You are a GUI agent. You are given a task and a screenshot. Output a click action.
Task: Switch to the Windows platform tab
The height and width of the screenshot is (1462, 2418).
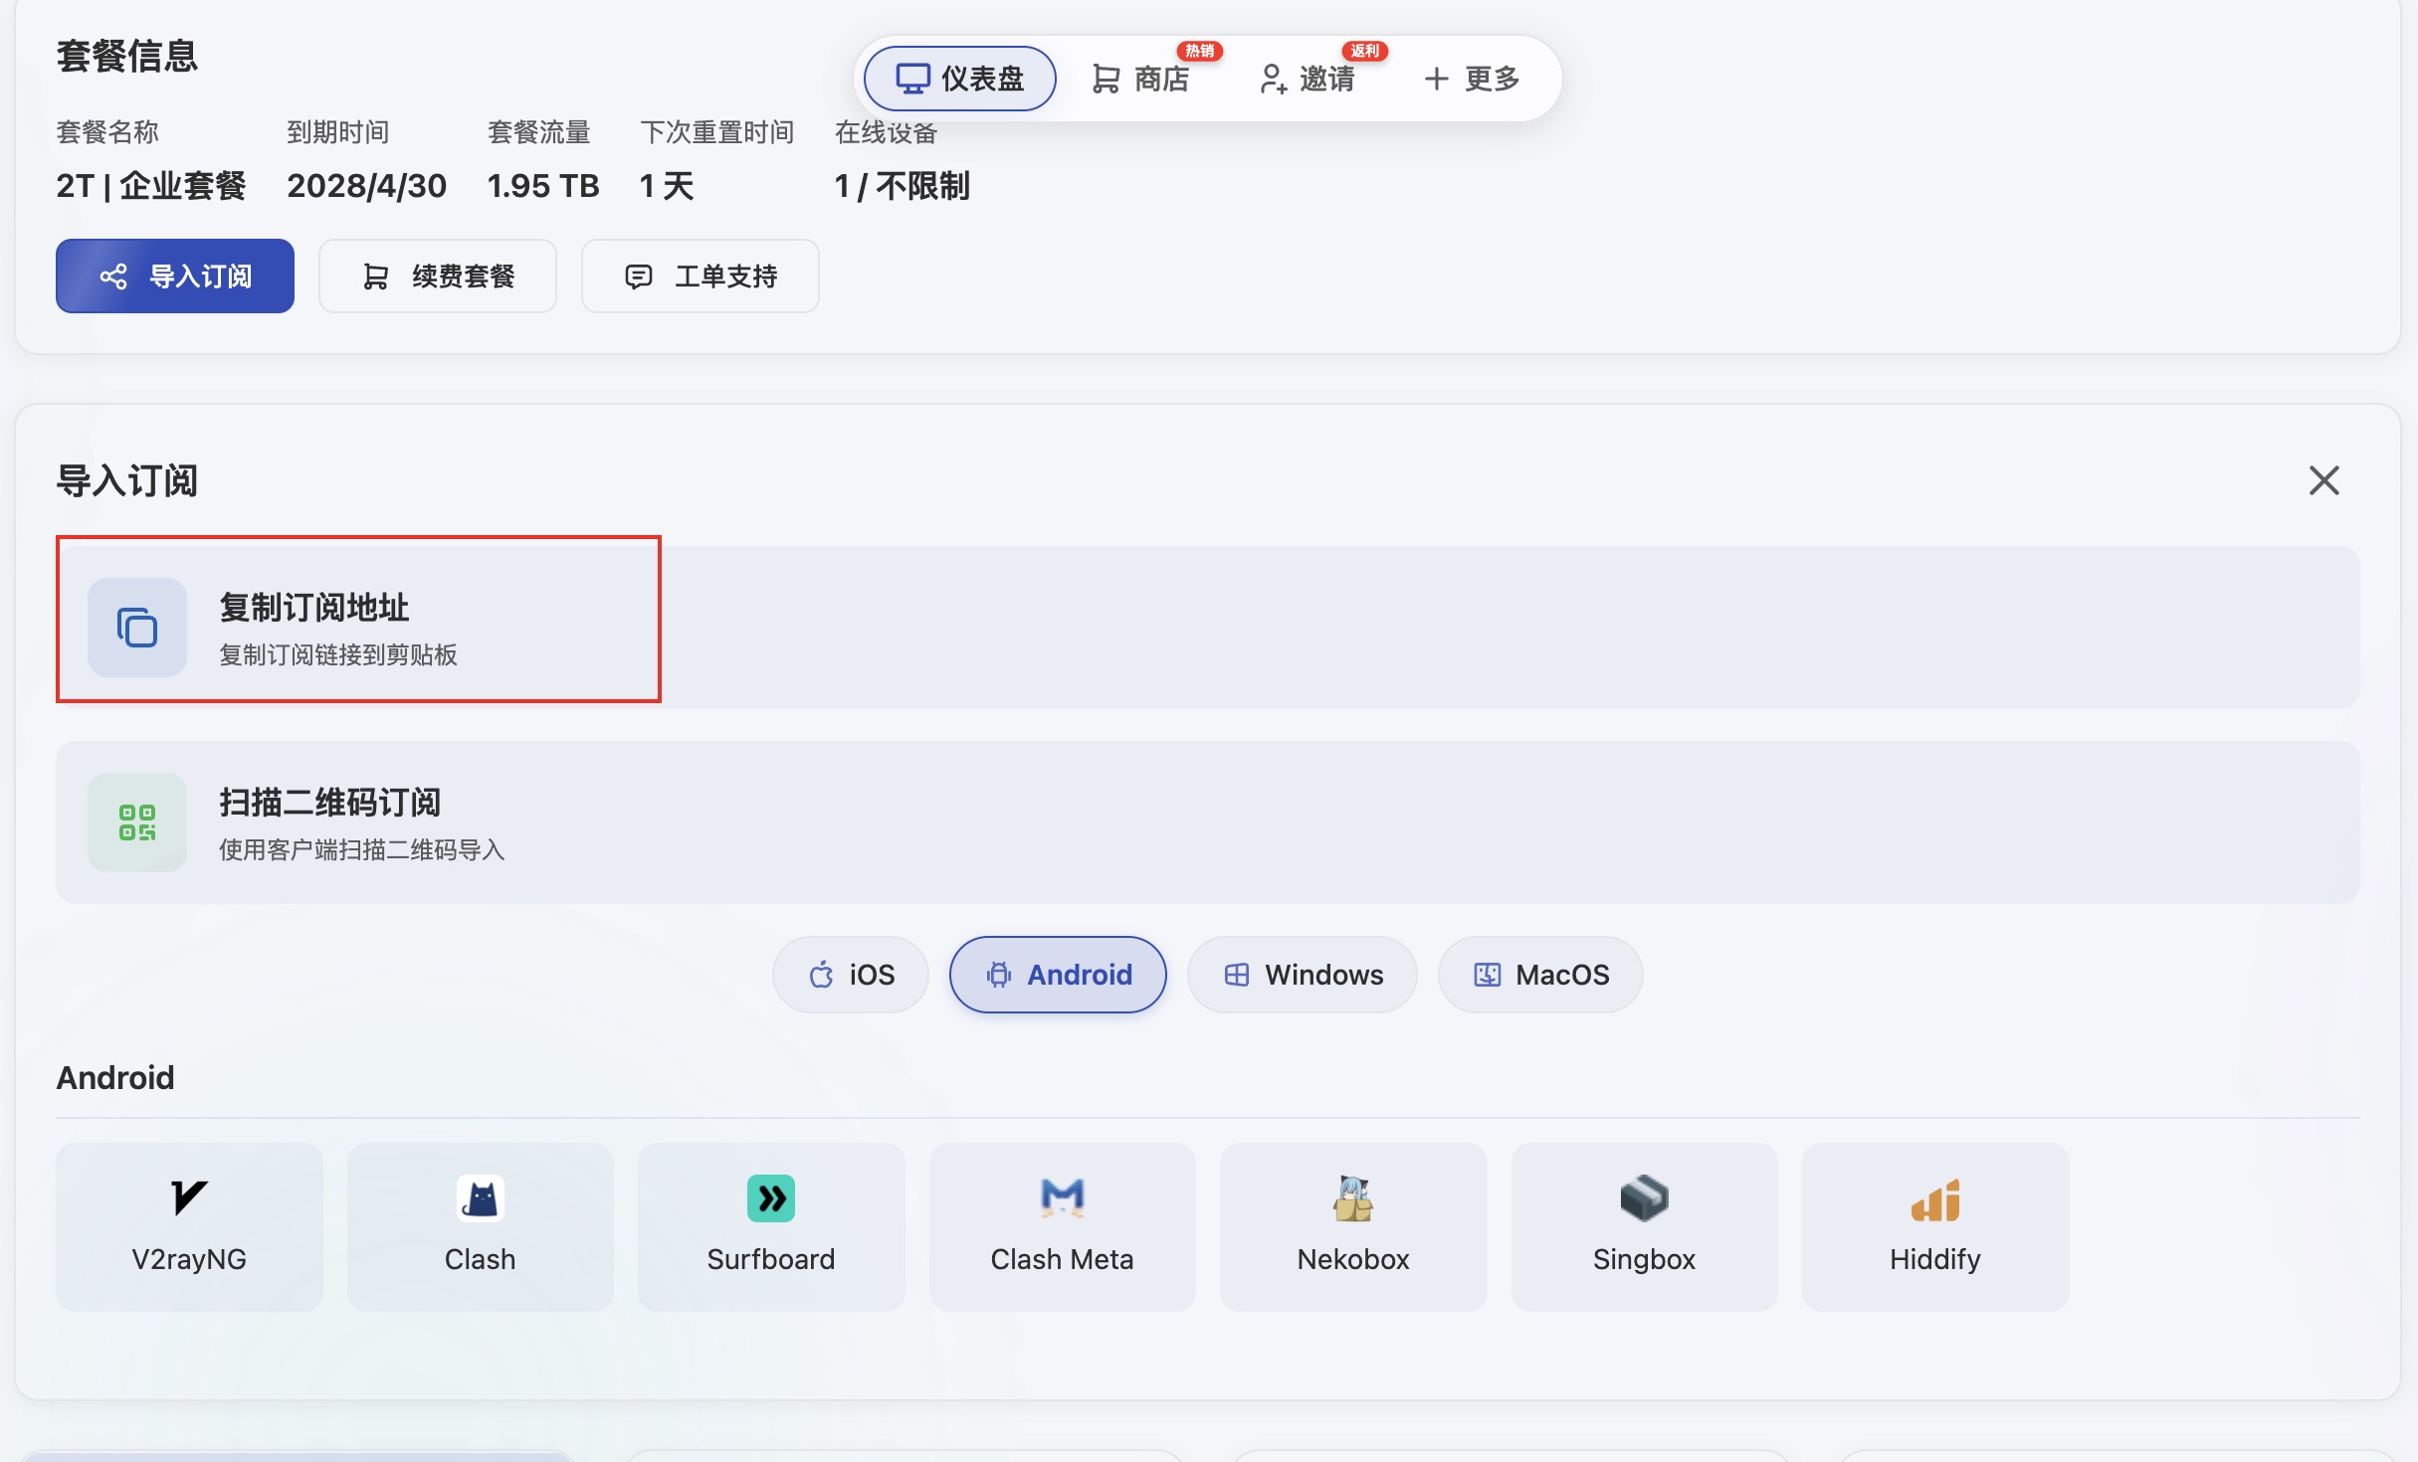pos(1302,975)
